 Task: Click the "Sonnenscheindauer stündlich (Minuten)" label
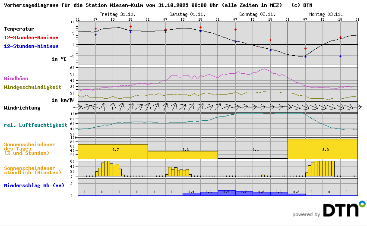(32, 170)
